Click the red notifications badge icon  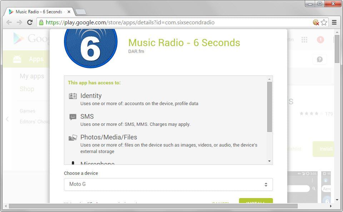pyautogui.click(x=320, y=40)
